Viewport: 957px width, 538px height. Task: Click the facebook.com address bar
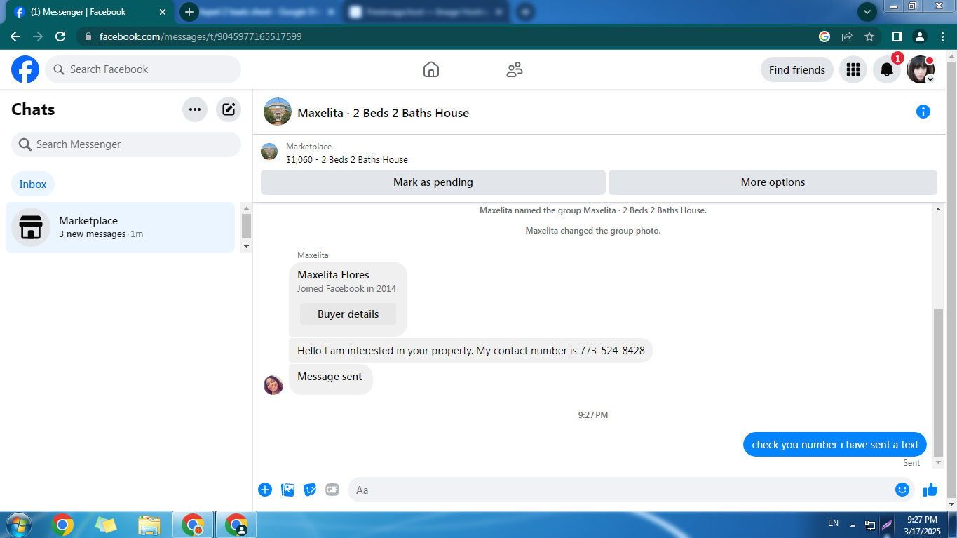pyautogui.click(x=446, y=36)
